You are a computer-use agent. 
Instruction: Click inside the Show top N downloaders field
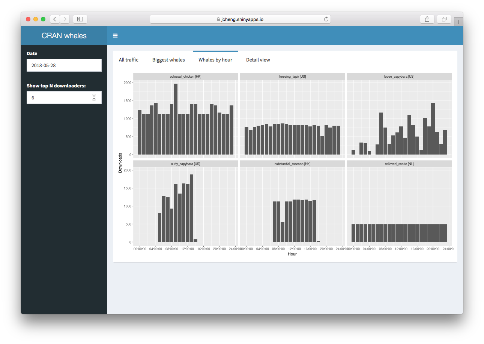tap(56, 98)
